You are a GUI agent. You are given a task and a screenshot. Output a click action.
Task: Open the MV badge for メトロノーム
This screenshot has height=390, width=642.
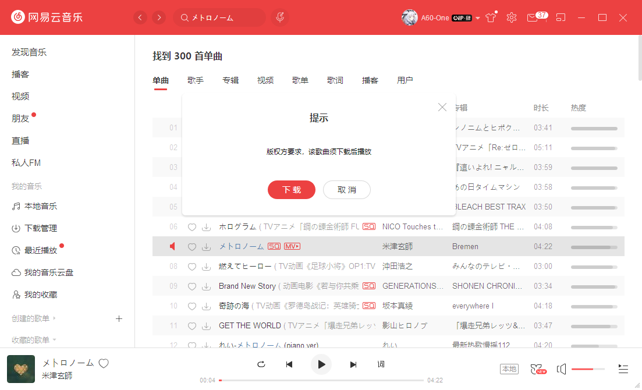tap(292, 246)
